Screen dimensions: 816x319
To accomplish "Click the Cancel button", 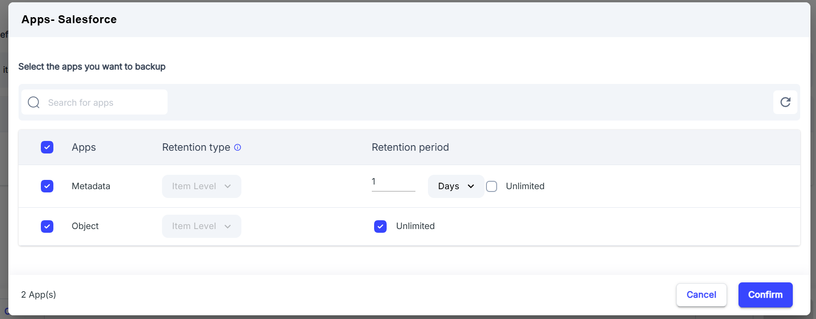I will 701,295.
